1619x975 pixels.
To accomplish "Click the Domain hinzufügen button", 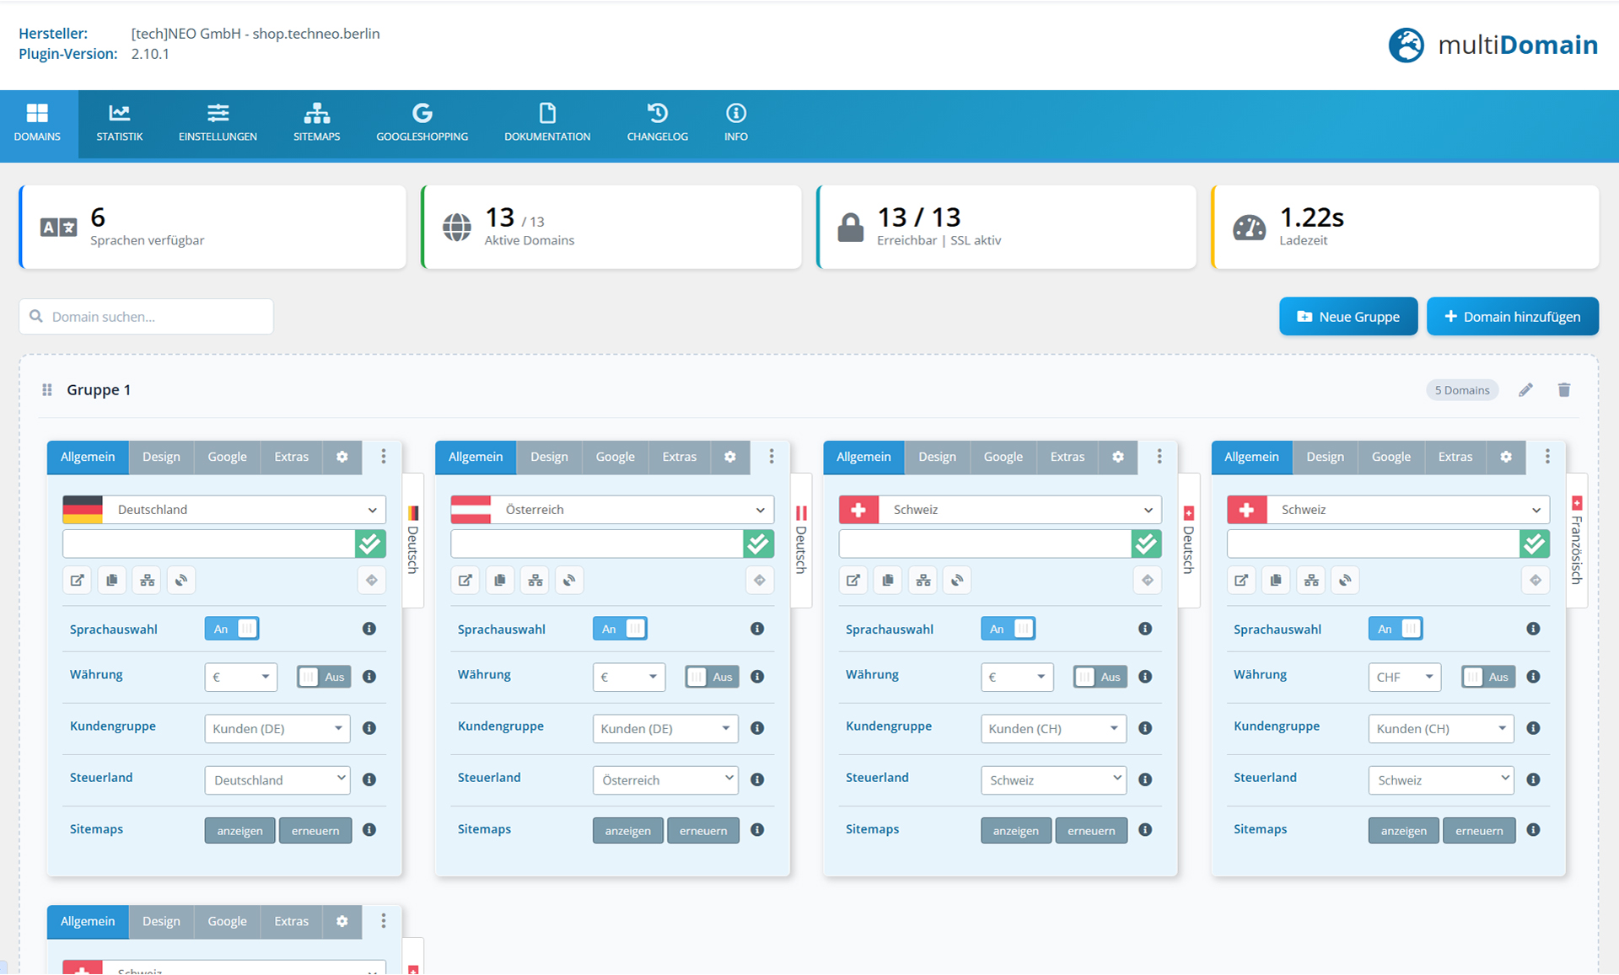I will (x=1512, y=317).
